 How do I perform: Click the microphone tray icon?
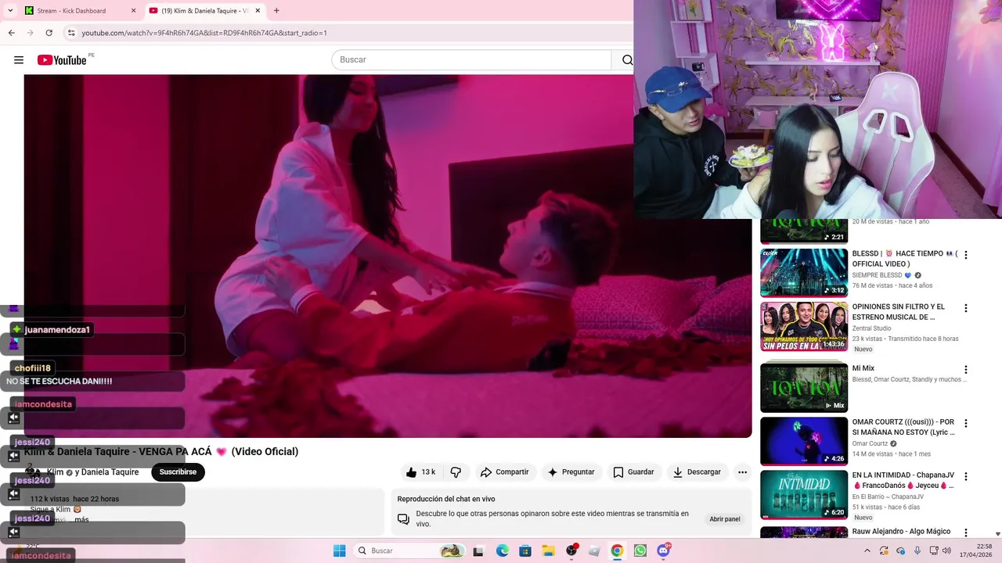tap(917, 550)
